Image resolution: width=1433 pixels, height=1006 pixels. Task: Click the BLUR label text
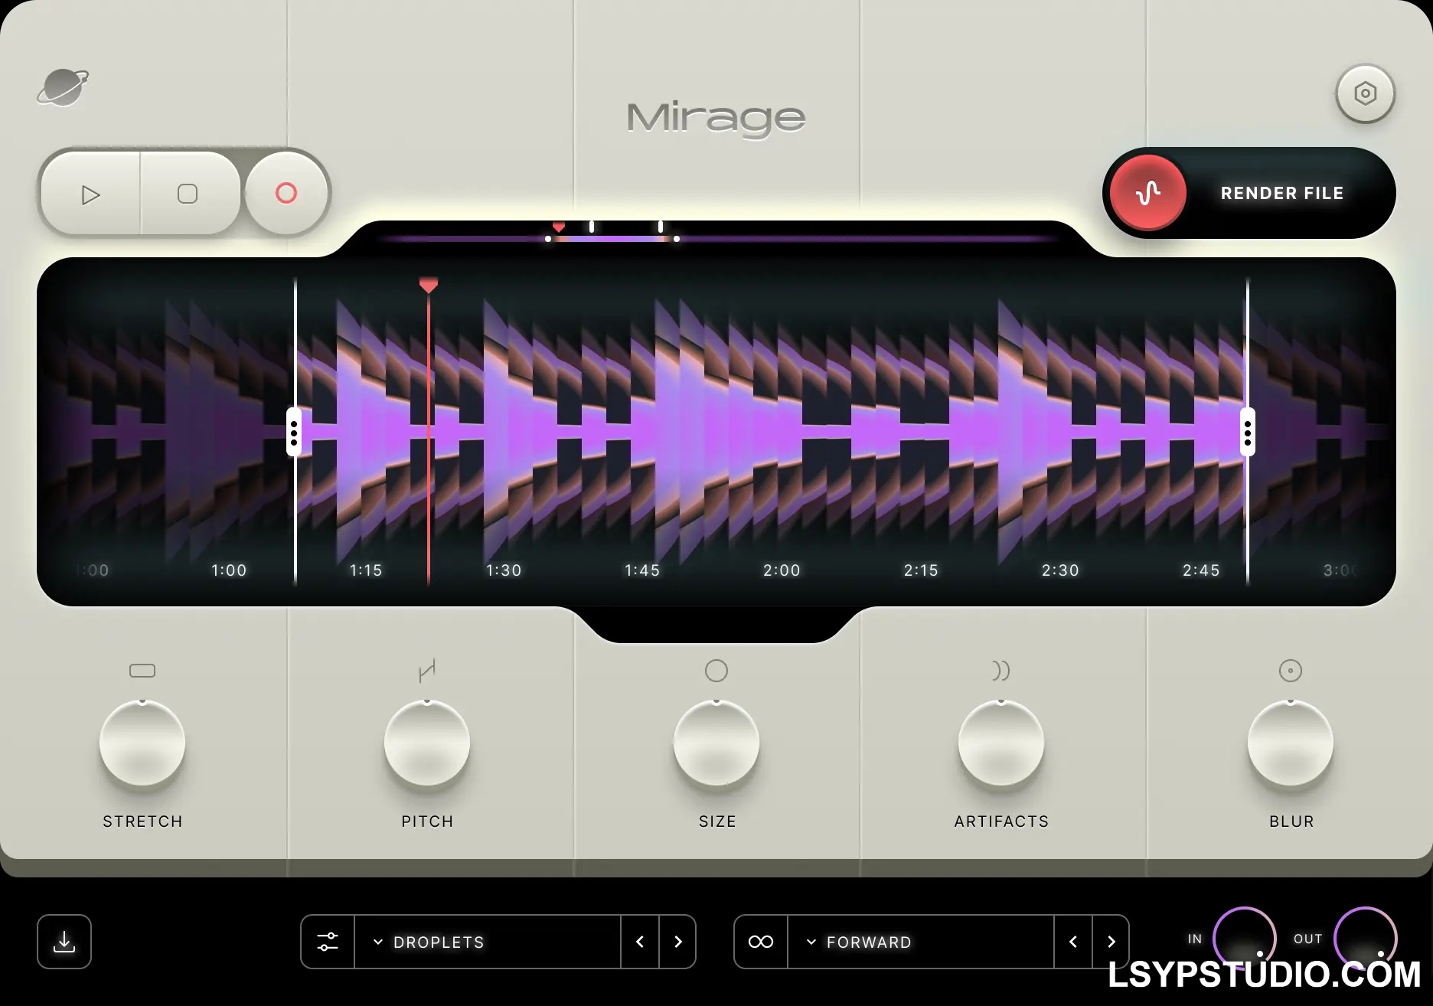click(x=1291, y=821)
